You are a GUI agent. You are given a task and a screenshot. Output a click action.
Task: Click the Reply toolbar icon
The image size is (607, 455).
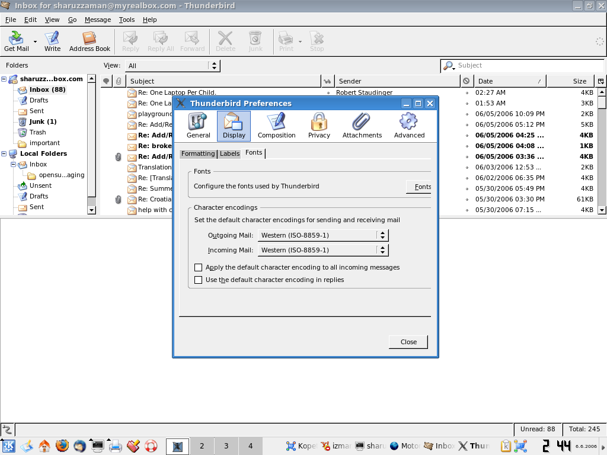click(130, 41)
